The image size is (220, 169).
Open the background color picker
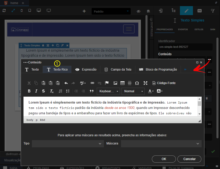(x=160, y=91)
